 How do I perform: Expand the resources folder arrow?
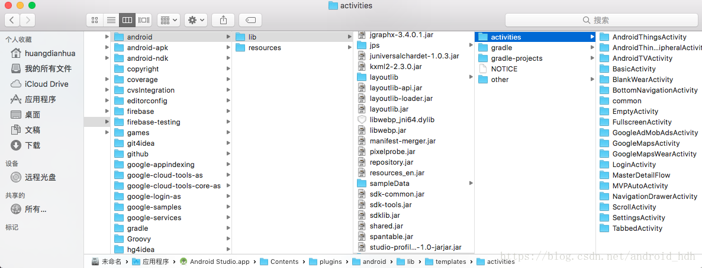[350, 48]
